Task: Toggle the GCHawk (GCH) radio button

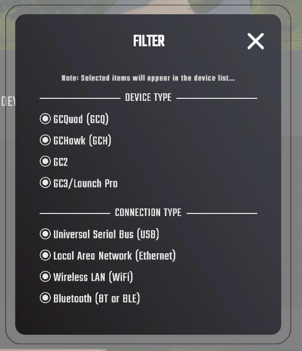Action: pyautogui.click(x=45, y=140)
